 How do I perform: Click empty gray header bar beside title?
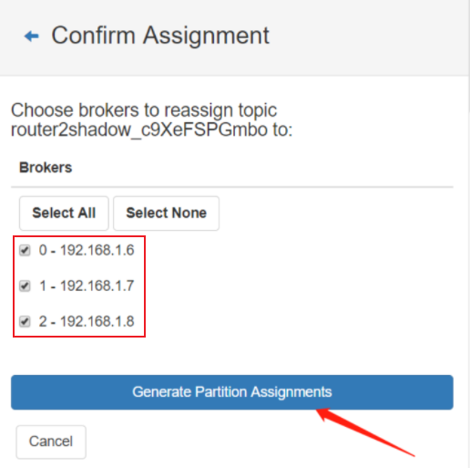(x=364, y=36)
